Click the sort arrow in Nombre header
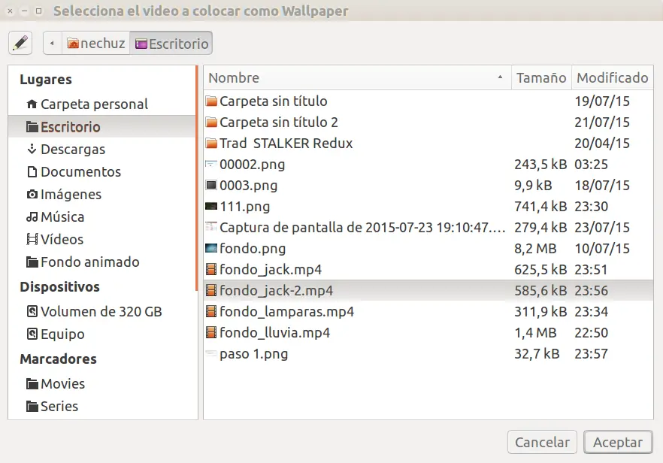The image size is (663, 463). 500,77
